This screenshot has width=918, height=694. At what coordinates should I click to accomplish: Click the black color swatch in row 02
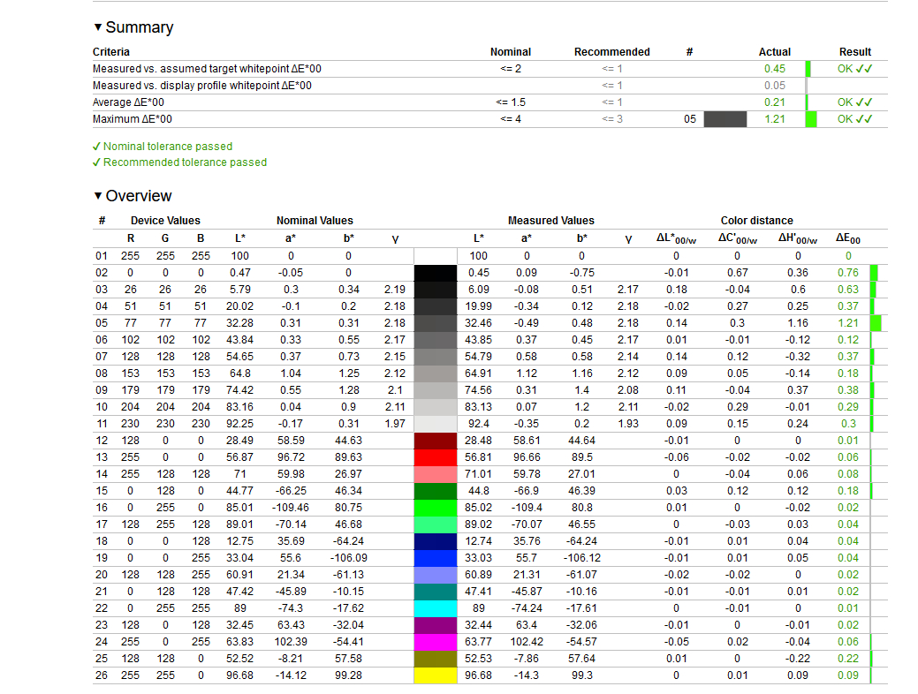[435, 273]
